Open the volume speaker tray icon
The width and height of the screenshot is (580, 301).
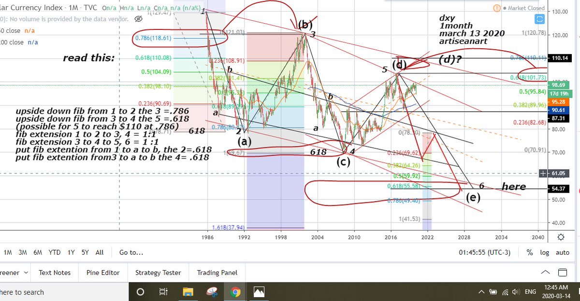[x=516, y=292]
